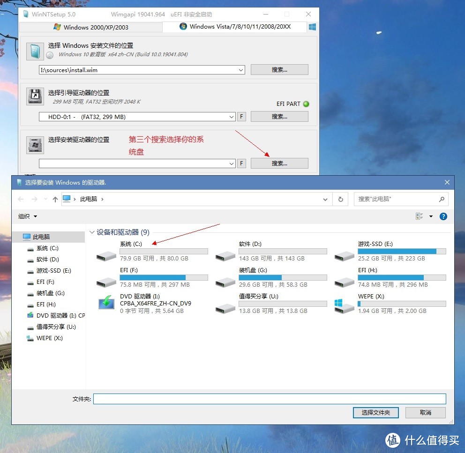This screenshot has width=465, height=453.
Task: Expand address bar history dropdown
Action: tap(325, 200)
